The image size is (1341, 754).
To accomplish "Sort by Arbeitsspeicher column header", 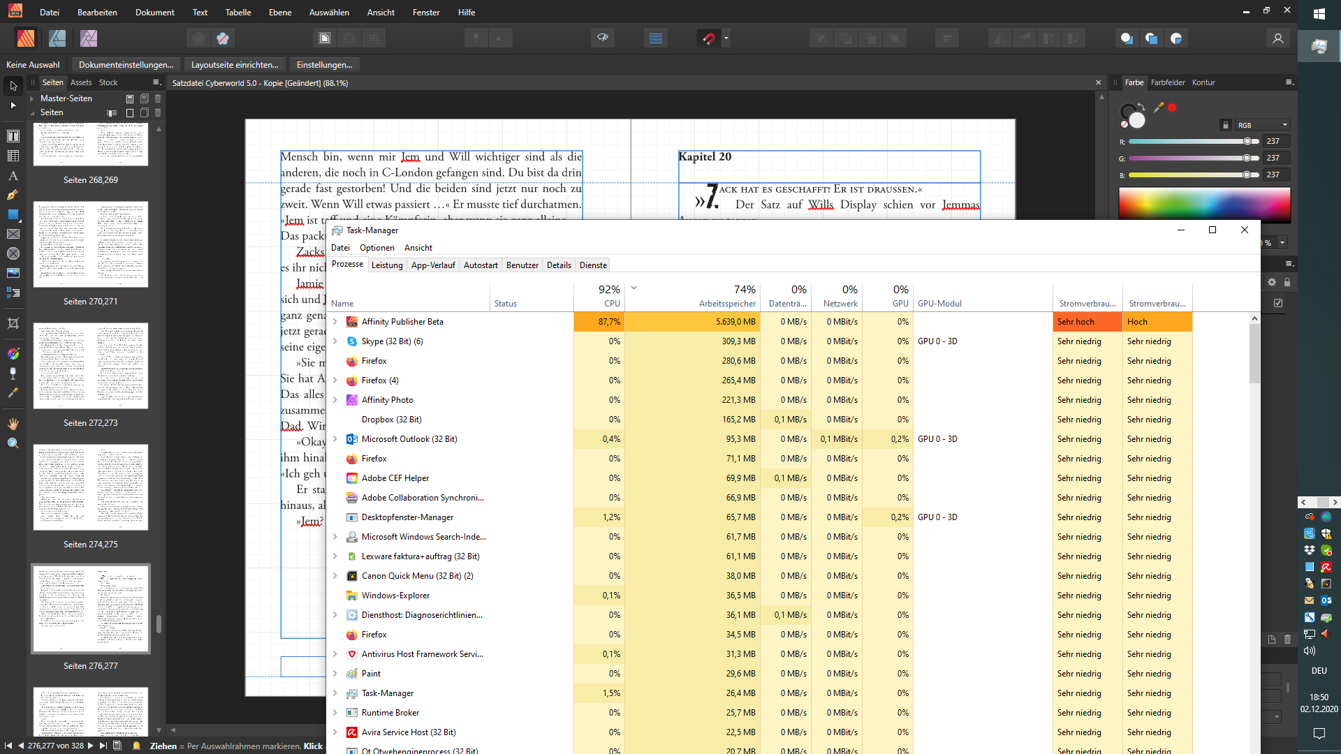I will 692,296.
